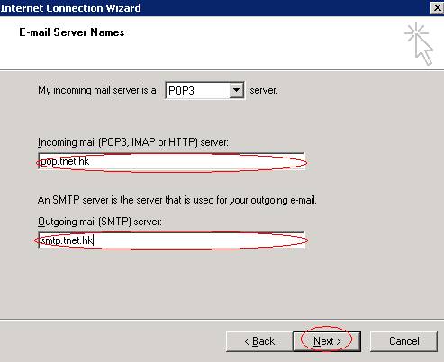
Task: Expand the incoming server type dropdown arrow
Action: [x=236, y=90]
